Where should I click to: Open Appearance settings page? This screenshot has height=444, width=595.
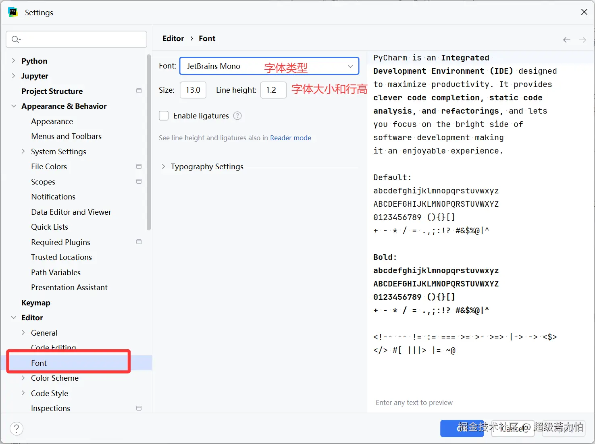pos(52,121)
